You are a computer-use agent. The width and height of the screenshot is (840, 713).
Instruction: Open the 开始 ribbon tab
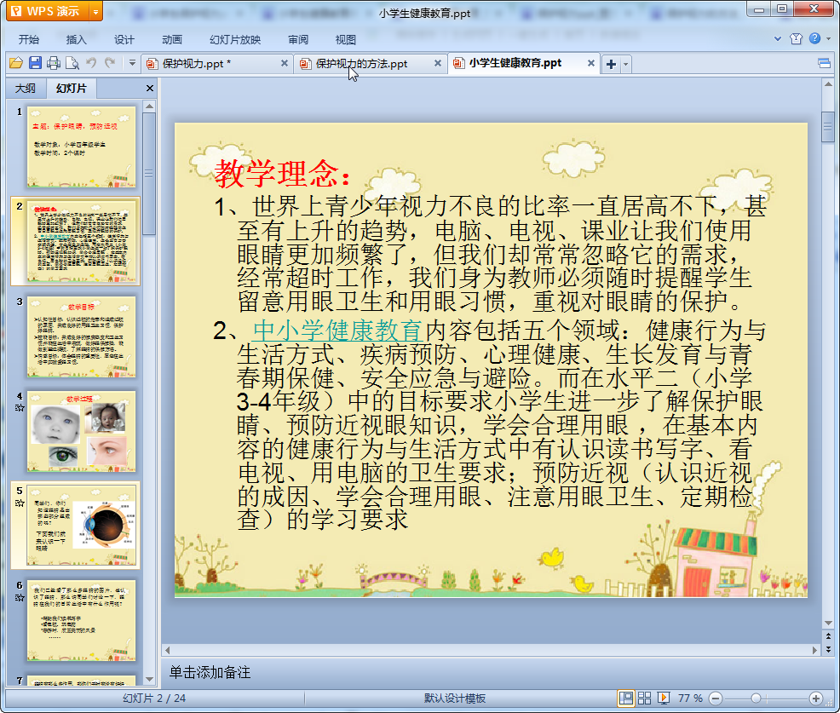click(28, 40)
